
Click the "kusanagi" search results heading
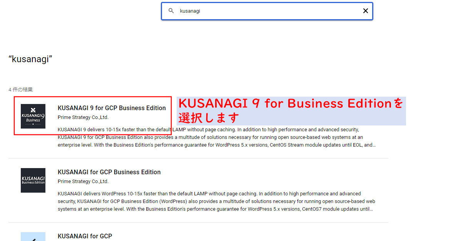[30, 59]
